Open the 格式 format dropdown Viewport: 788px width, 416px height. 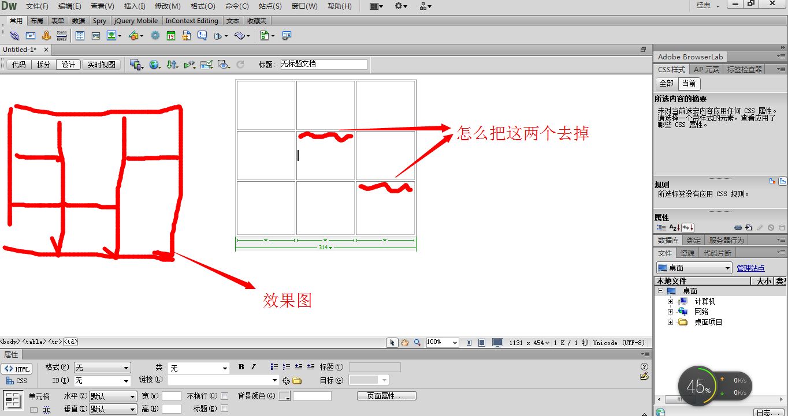pyautogui.click(x=102, y=368)
